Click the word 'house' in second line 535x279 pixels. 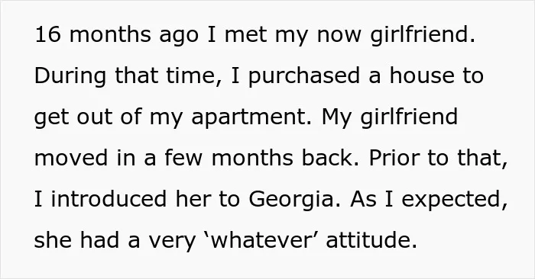pos(422,75)
